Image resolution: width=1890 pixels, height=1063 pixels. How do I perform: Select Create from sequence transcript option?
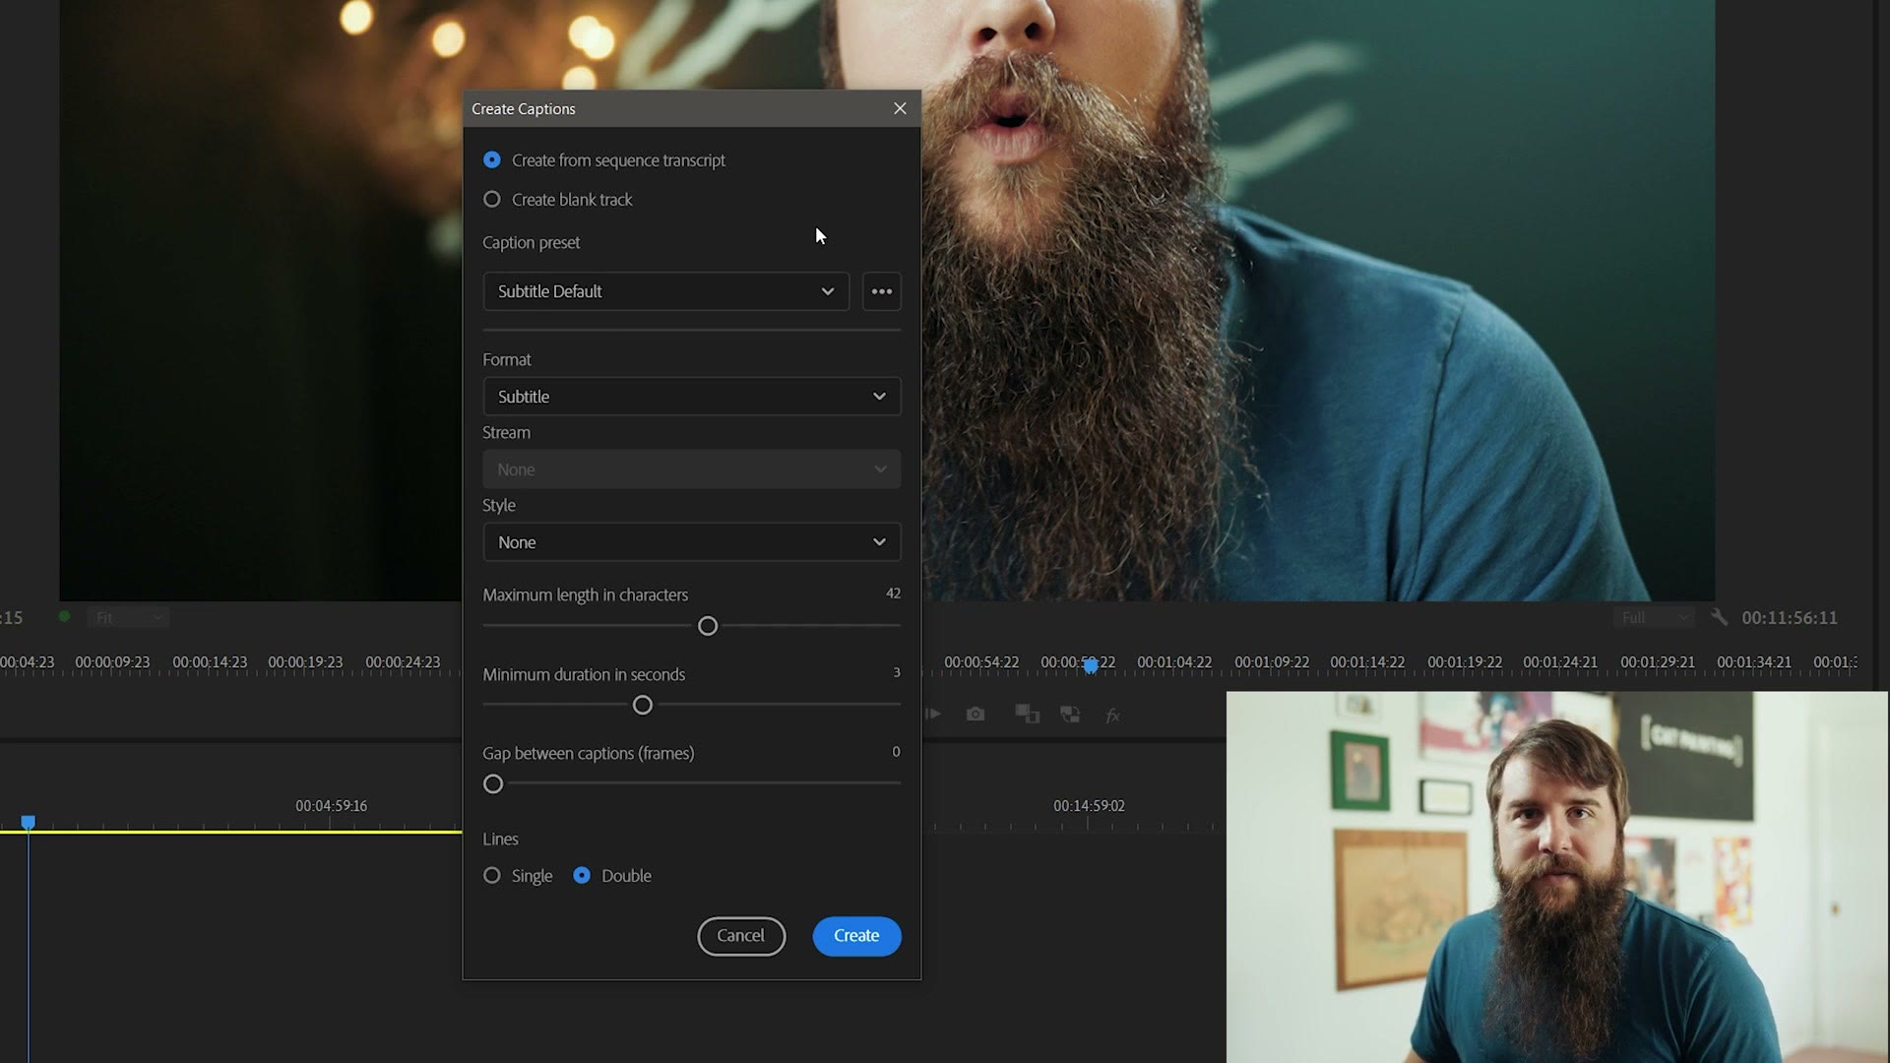(604, 159)
